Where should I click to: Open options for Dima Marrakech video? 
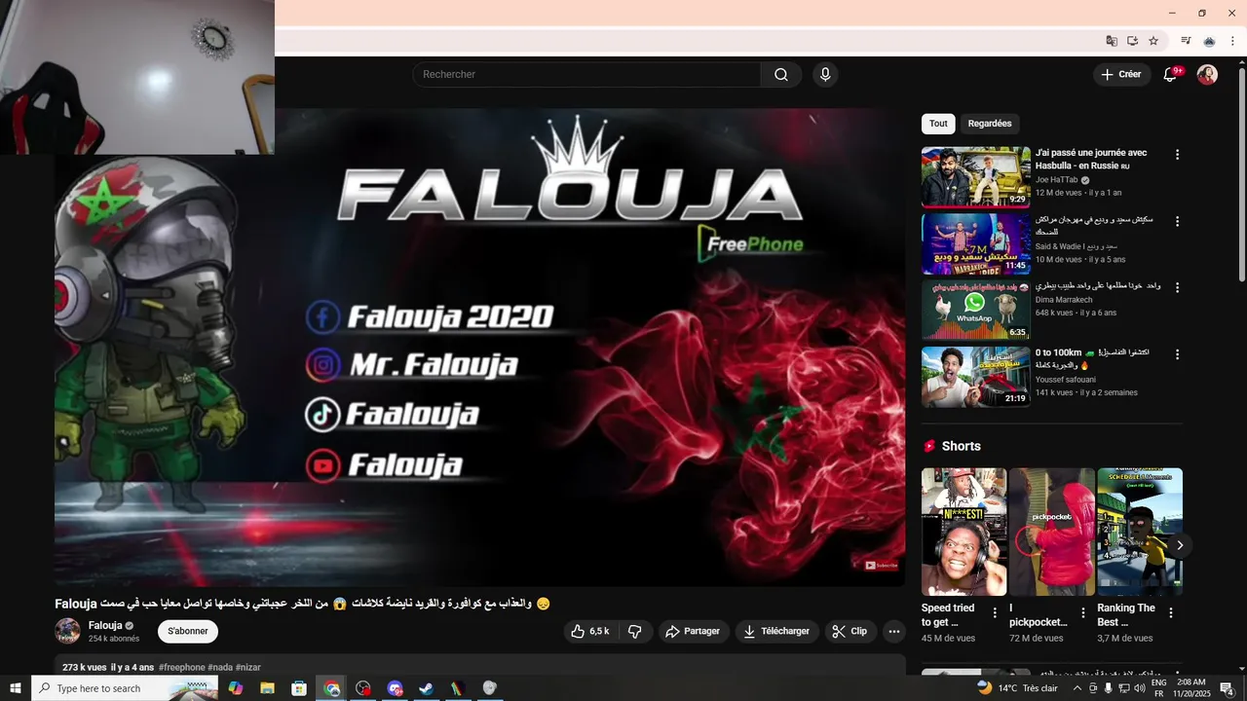click(1177, 287)
